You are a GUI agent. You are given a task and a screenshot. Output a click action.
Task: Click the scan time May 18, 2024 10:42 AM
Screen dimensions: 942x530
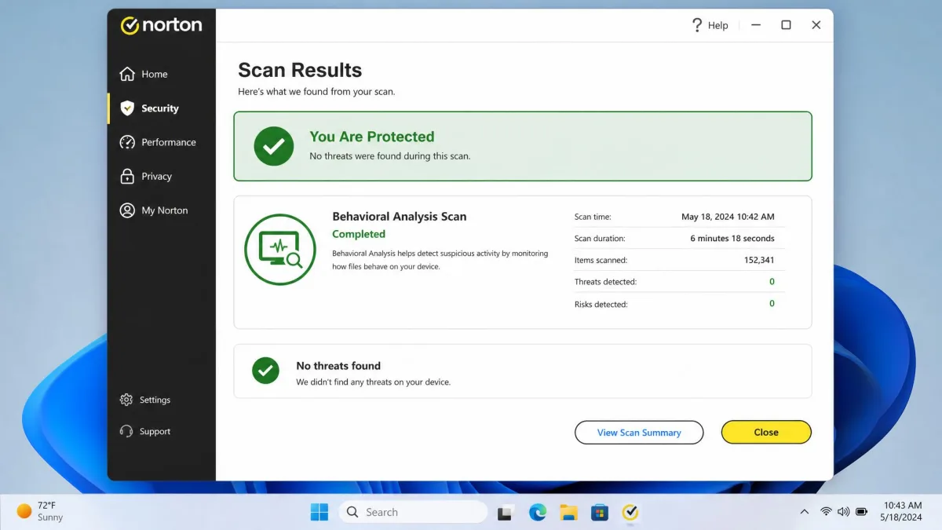click(x=728, y=217)
